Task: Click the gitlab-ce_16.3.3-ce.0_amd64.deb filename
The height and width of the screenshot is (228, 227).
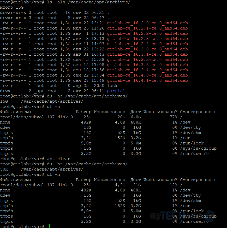Action: coord(147,65)
